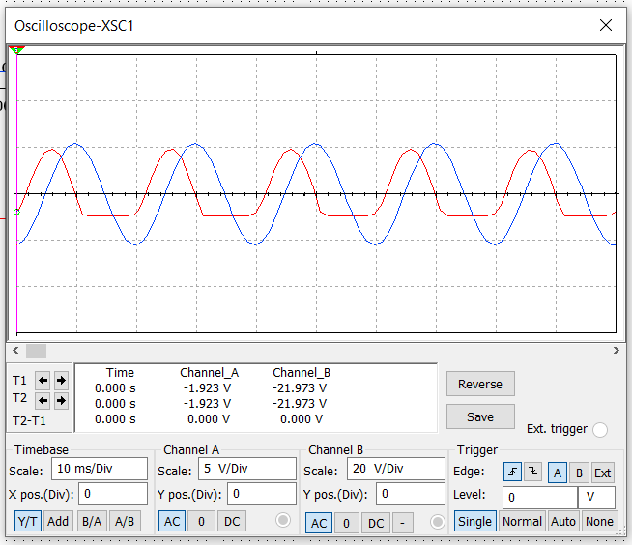The height and width of the screenshot is (545, 632).
Task: Click the Trigger Level value field
Action: click(x=540, y=498)
